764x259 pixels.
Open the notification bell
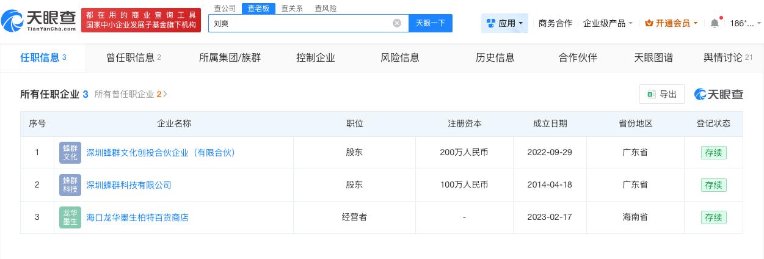click(715, 23)
